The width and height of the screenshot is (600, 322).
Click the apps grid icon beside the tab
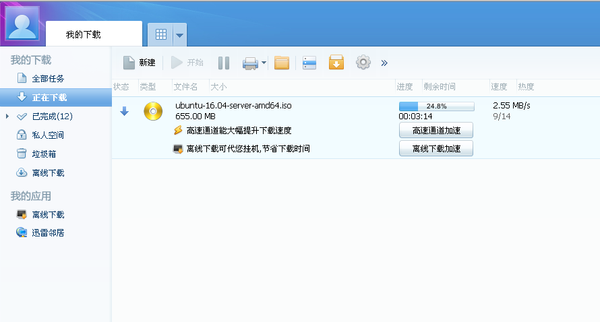coord(160,34)
